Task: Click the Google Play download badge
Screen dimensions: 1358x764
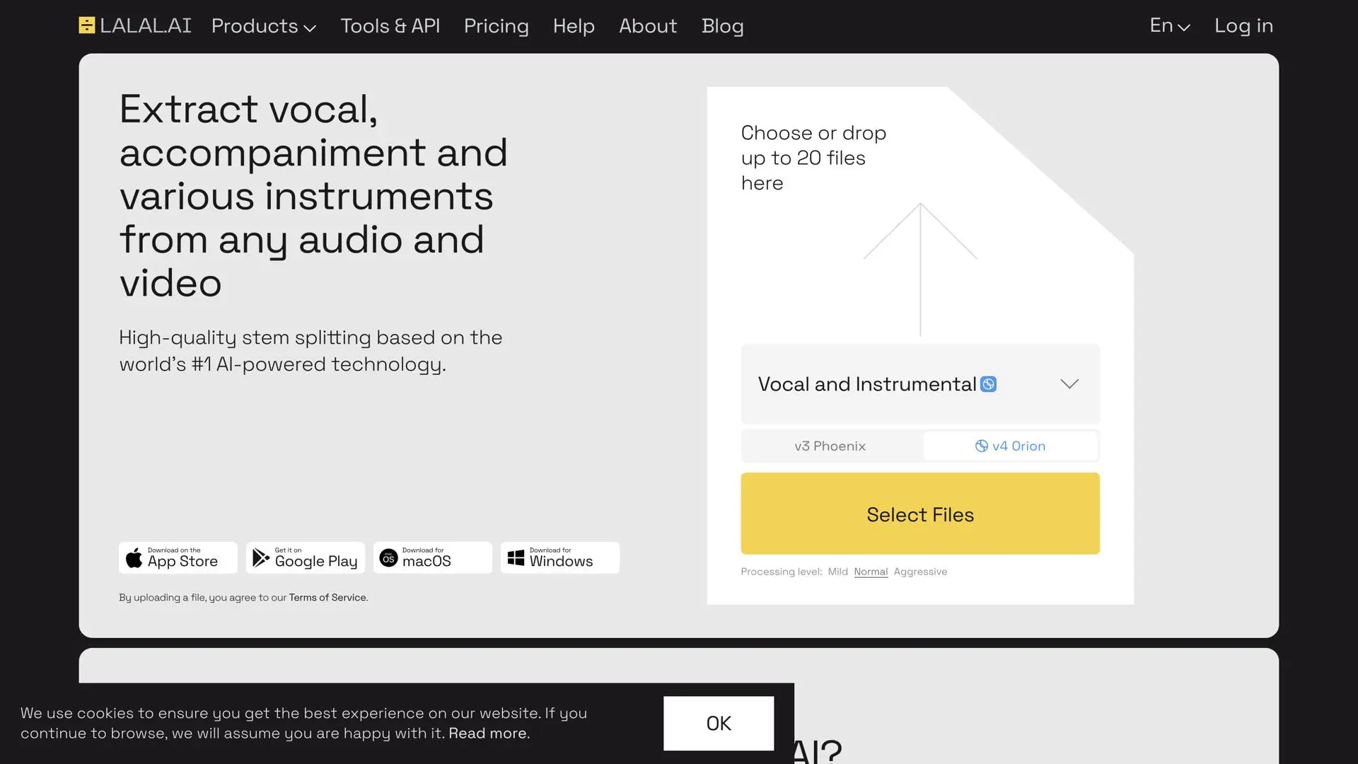Action: pos(305,557)
